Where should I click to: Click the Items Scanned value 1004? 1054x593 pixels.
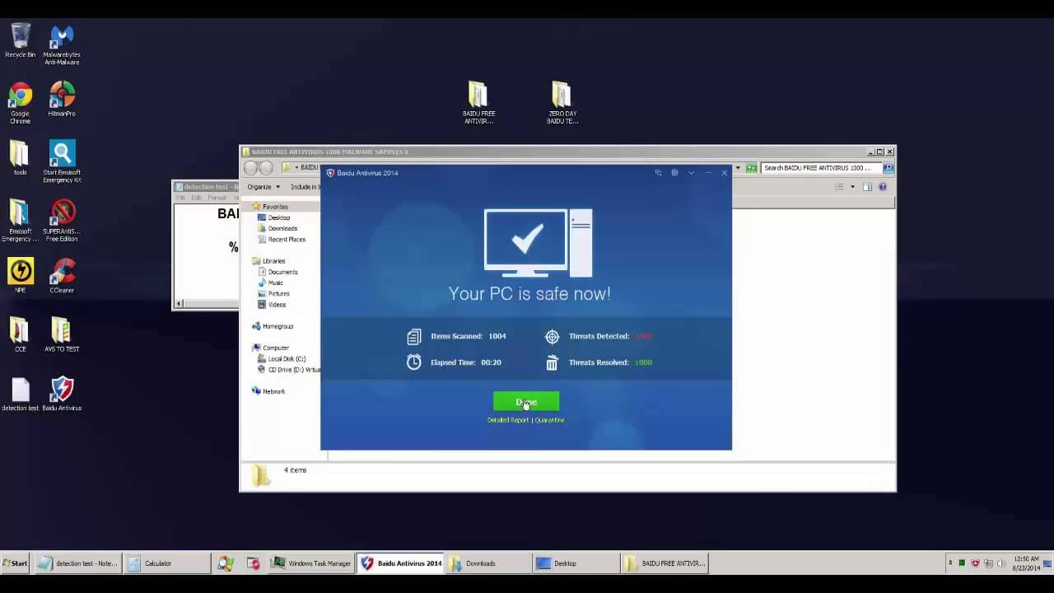click(x=497, y=336)
